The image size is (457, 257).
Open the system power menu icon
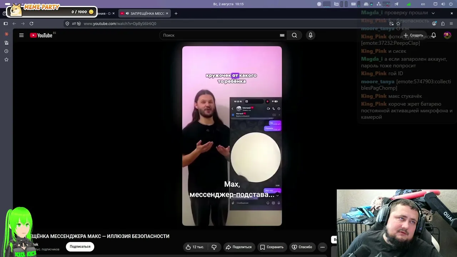451,4
